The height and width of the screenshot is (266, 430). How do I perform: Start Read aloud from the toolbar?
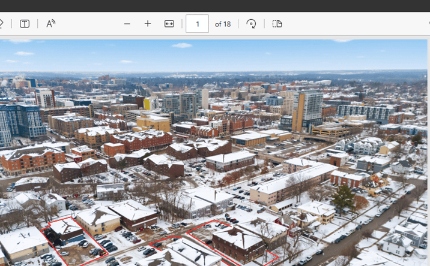(x=50, y=24)
